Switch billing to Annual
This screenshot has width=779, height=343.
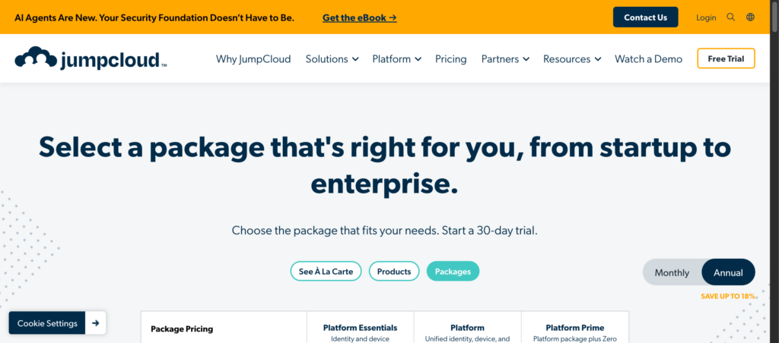[x=728, y=272]
